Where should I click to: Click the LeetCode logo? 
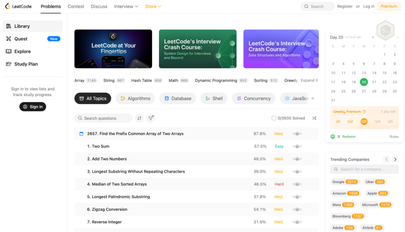coord(18,6)
